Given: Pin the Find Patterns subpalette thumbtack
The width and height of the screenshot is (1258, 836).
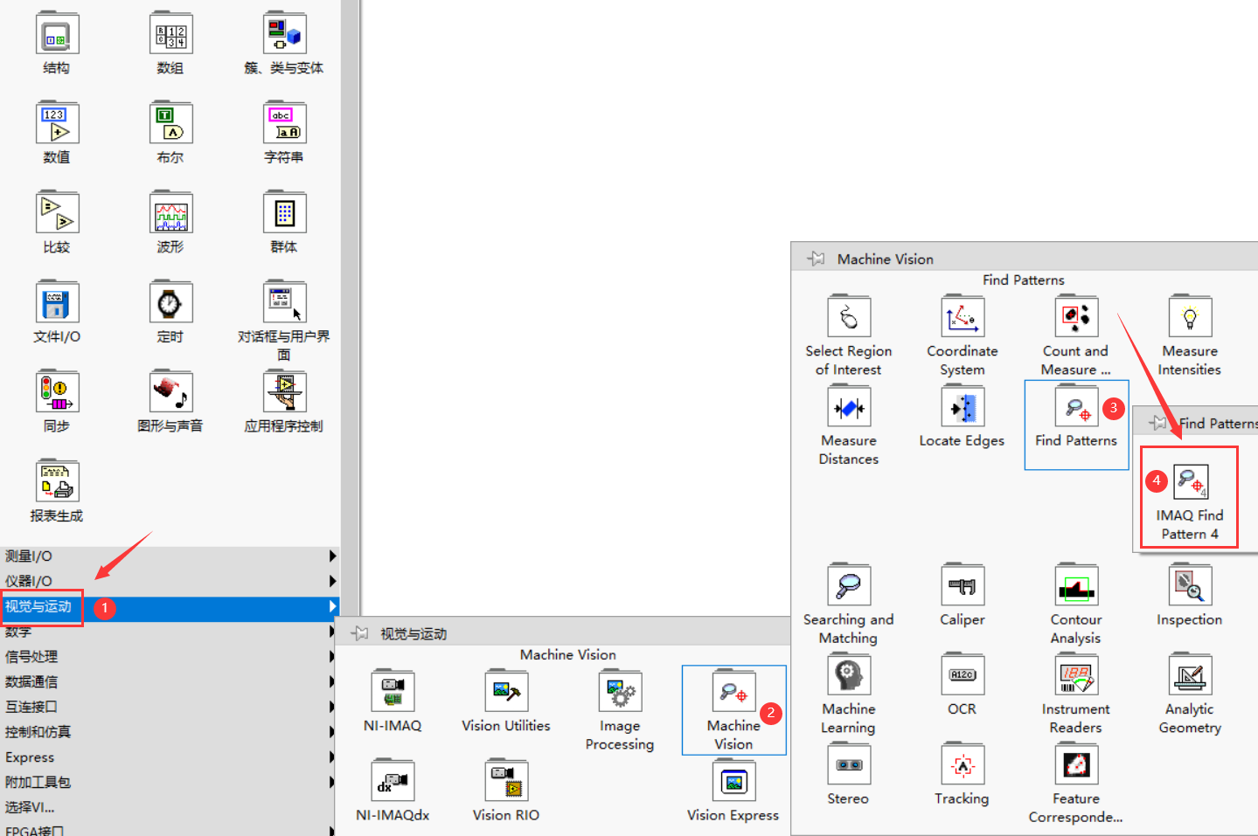Looking at the screenshot, I should point(1158,423).
